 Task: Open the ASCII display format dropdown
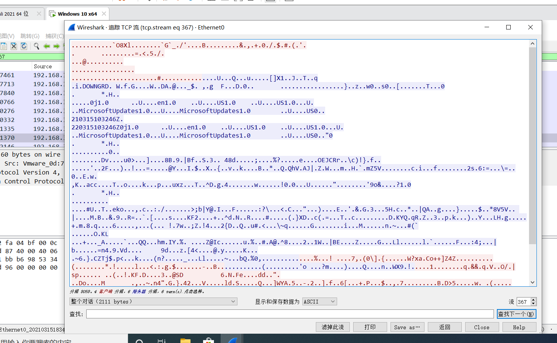point(320,301)
